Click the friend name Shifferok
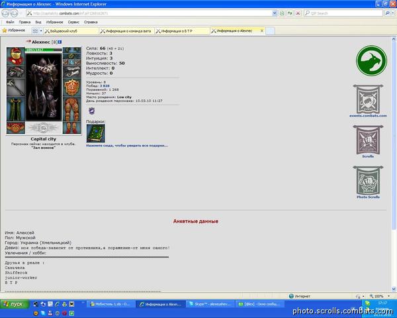 [x=16, y=272]
